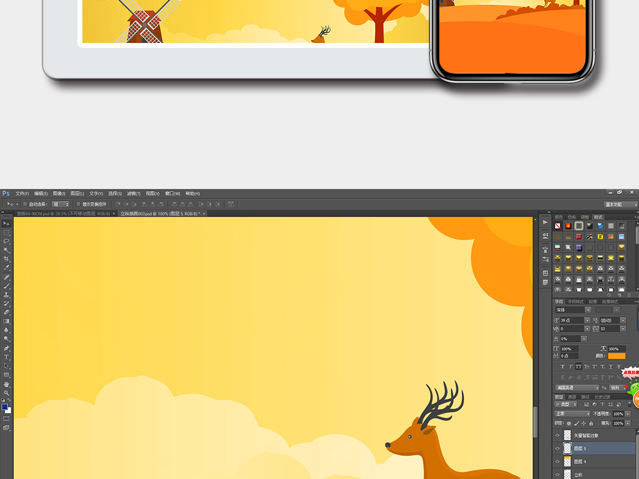Select the Magic Wand tool
Screen dimensions: 639x479
tap(6, 250)
